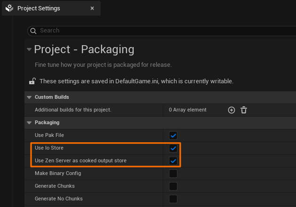Enable the Generate No Chunks checkbox
This screenshot has width=296, height=207.
tap(173, 199)
